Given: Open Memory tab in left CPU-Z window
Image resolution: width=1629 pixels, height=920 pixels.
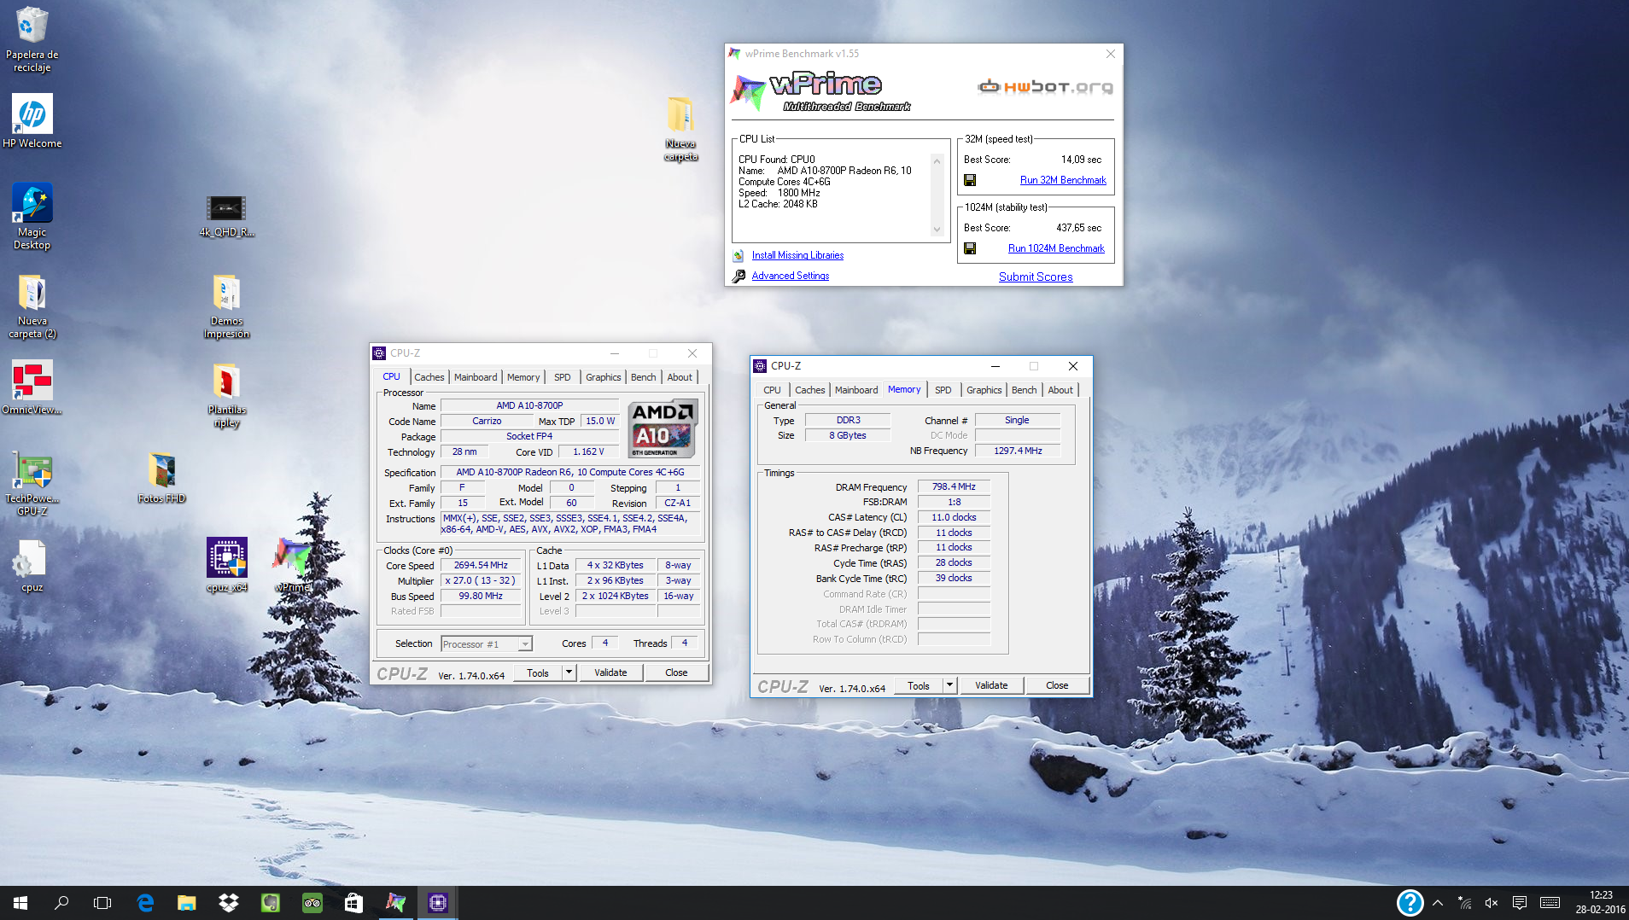Looking at the screenshot, I should [x=523, y=377].
